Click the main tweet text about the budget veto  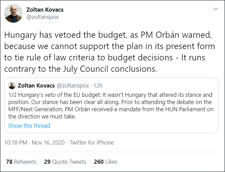tap(110, 51)
